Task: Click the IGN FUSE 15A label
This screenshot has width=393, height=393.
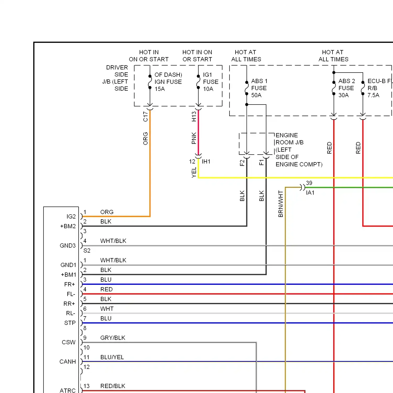Action: [168, 82]
